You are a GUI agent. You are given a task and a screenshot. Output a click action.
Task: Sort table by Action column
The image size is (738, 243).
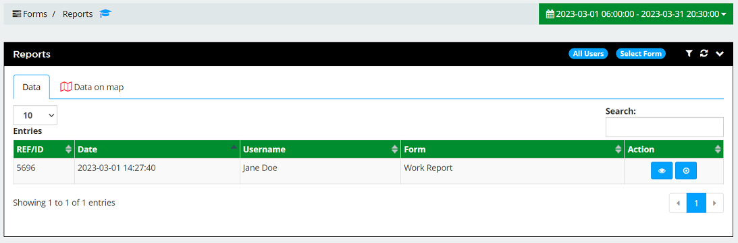click(674, 149)
